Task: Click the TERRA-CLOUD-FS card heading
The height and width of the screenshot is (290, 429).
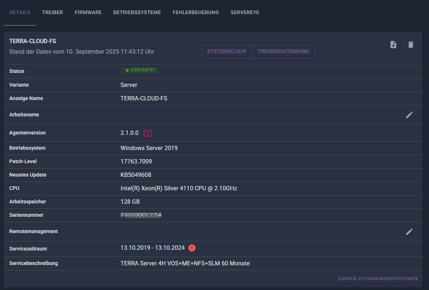Action: coord(33,41)
